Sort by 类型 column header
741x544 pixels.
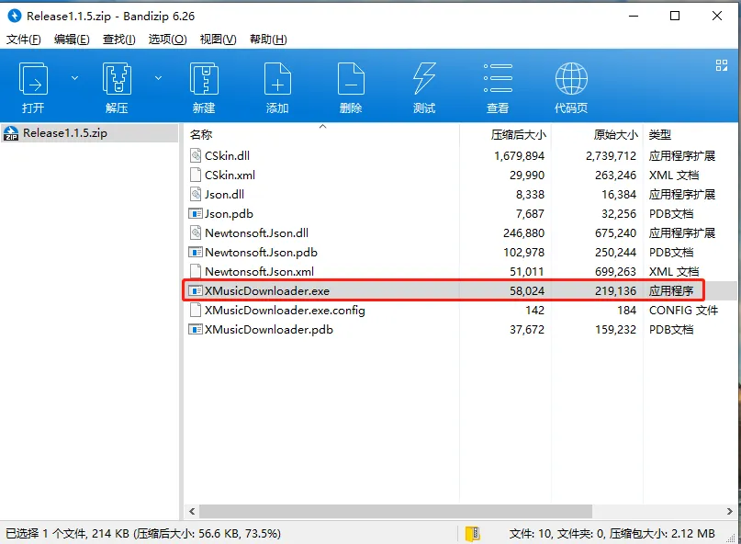[x=659, y=135]
